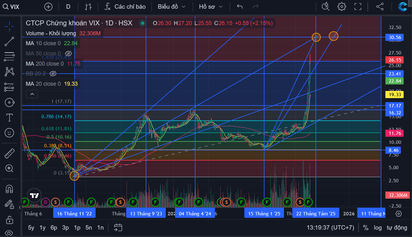This screenshot has height=237, width=412.
Task: Select the 1n time range
Action: 101,228
